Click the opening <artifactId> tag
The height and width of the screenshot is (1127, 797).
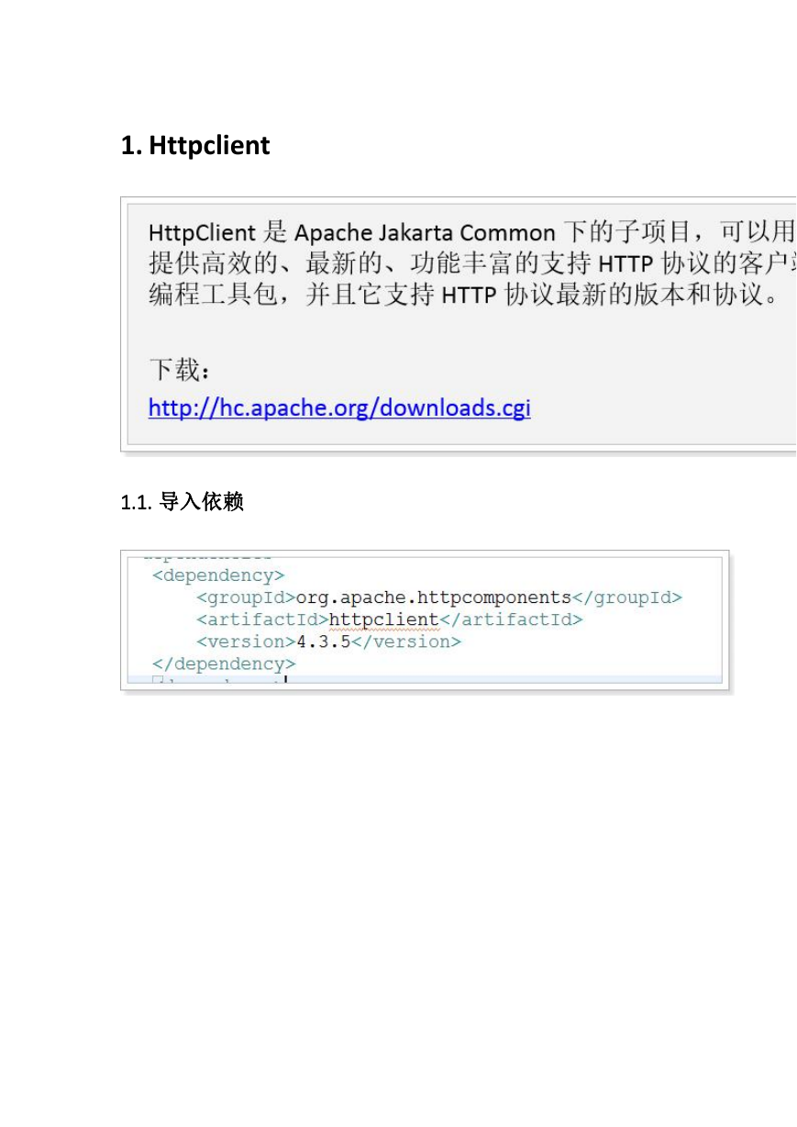[x=262, y=619]
